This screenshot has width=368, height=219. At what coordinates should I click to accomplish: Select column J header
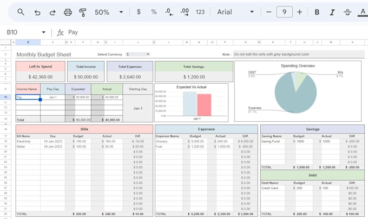pyautogui.click(x=138, y=42)
